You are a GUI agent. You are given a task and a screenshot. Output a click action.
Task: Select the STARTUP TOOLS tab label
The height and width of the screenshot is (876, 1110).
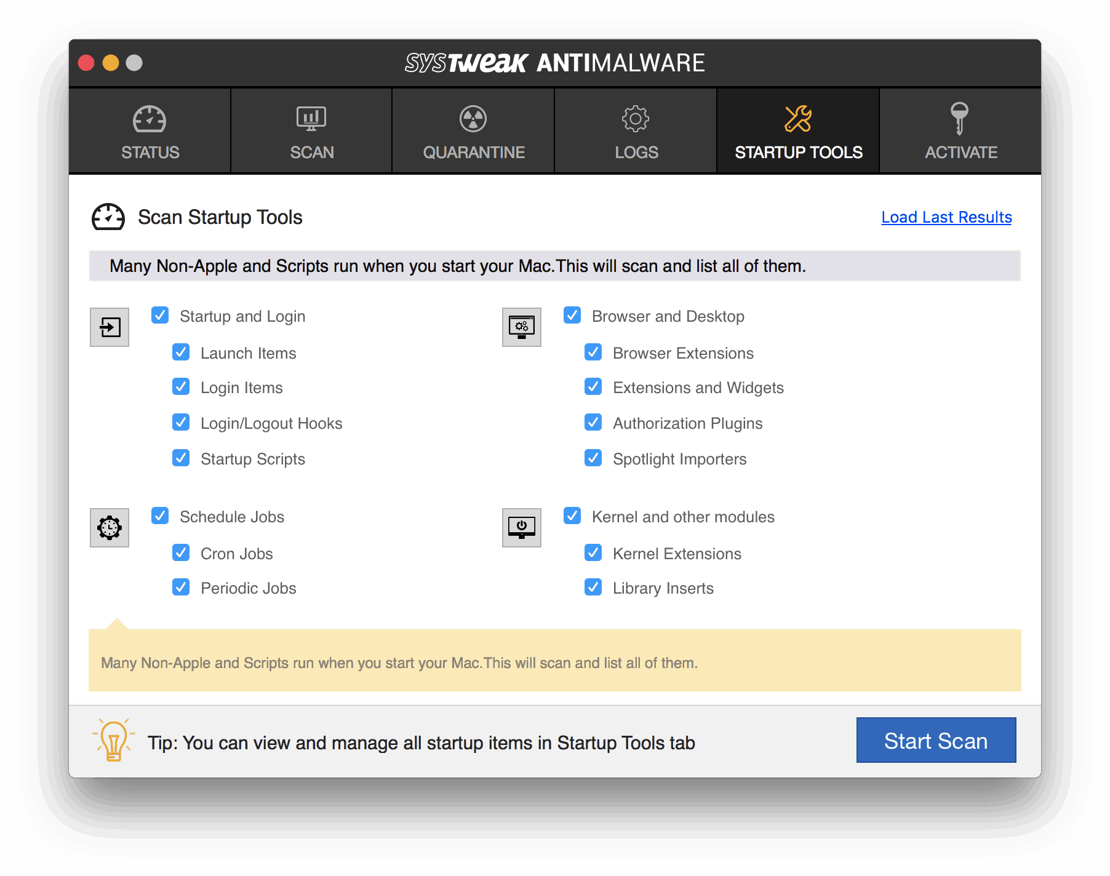[799, 153]
